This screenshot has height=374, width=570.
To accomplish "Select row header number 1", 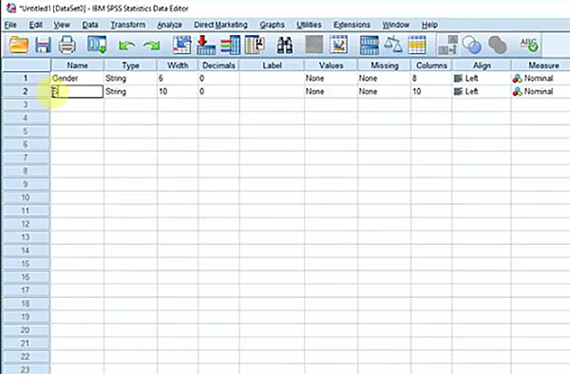I will [x=26, y=78].
